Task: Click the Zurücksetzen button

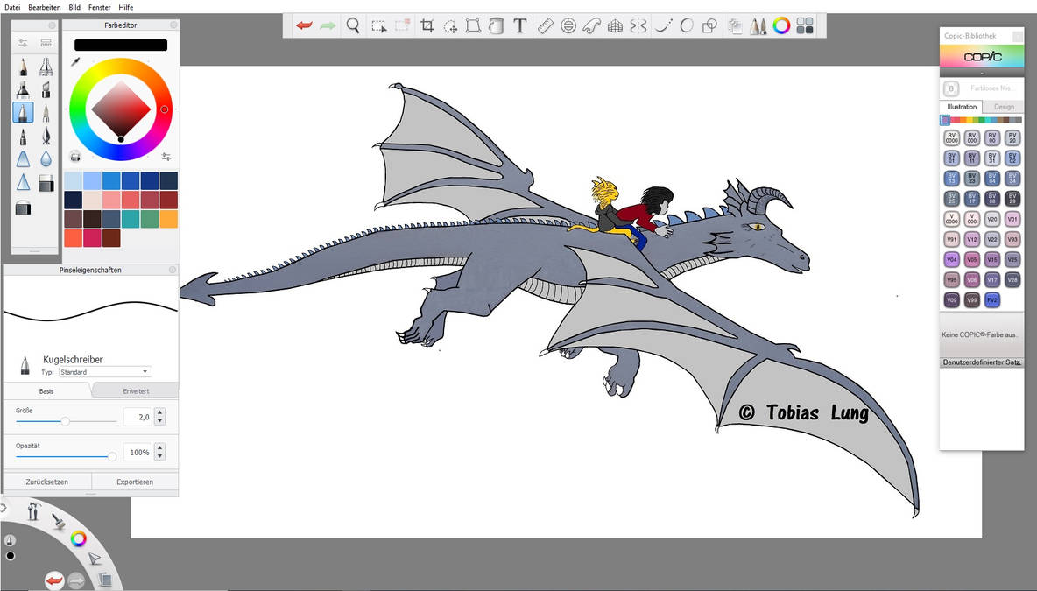Action: pos(46,481)
